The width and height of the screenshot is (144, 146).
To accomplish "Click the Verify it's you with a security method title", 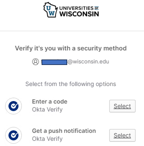I will (x=71, y=48).
